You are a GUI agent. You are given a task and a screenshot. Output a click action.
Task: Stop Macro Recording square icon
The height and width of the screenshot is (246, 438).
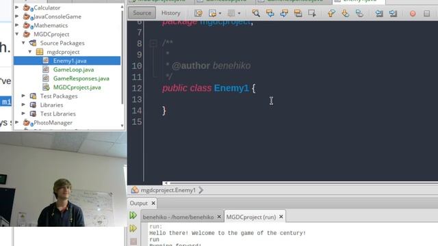tap(426, 14)
